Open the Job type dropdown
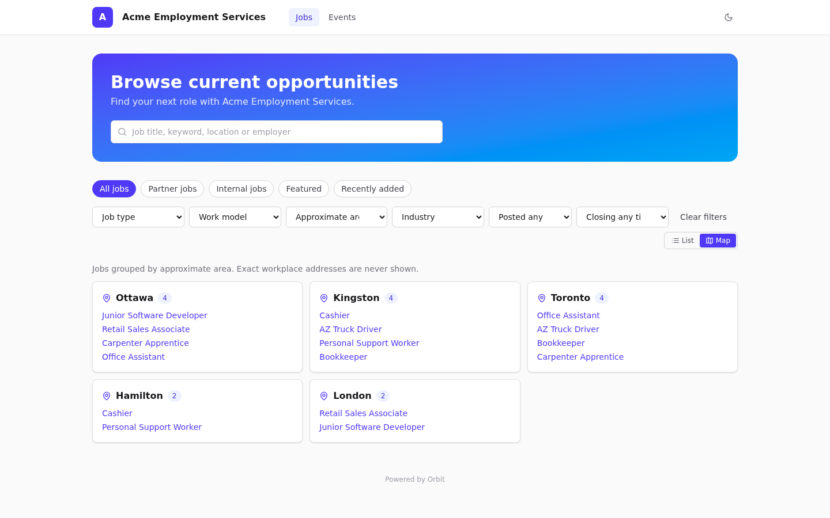830x518 pixels. point(138,217)
